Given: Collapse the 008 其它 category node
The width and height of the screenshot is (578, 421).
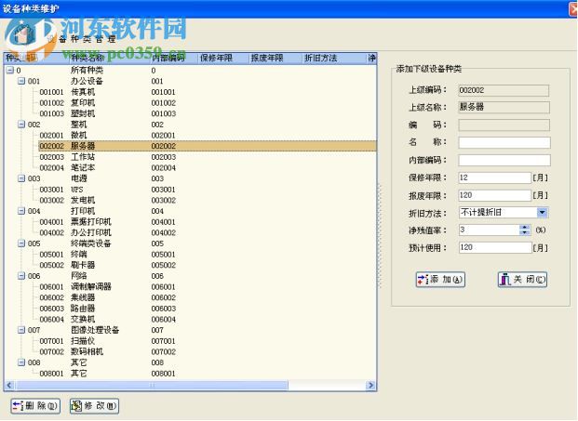Looking at the screenshot, I should pos(21,362).
